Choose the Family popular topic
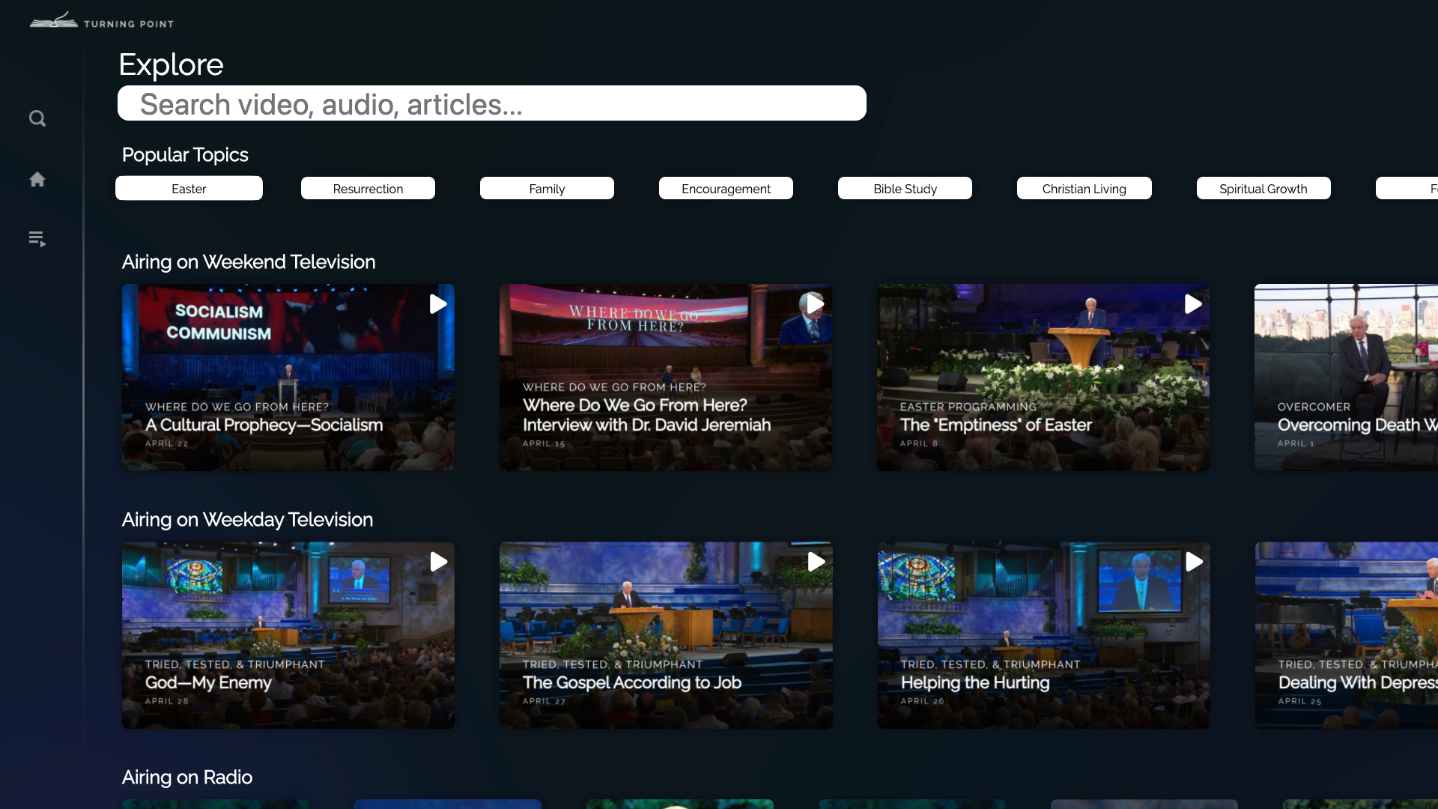 click(x=547, y=188)
